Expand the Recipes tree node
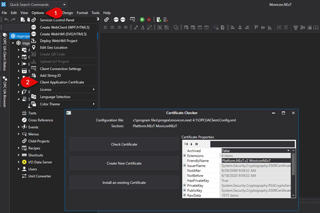The height and width of the screenshot is (213, 320). coord(19,148)
